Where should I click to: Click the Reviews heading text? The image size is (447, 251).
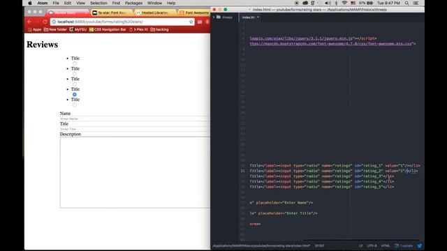coord(42,45)
